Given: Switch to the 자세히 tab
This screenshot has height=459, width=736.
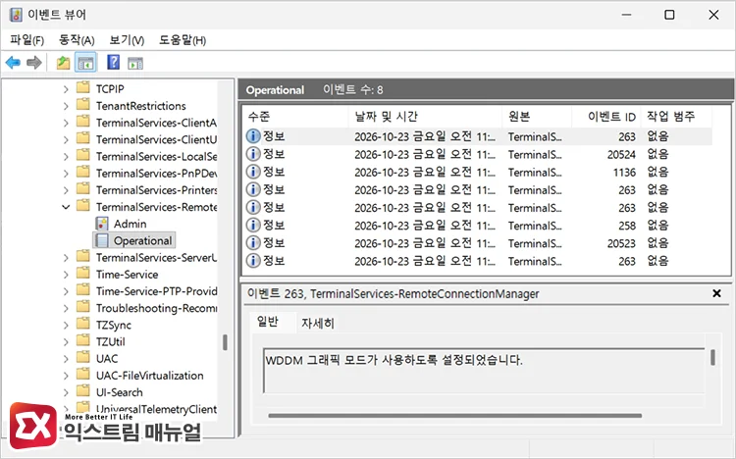Looking at the screenshot, I should coord(318,324).
